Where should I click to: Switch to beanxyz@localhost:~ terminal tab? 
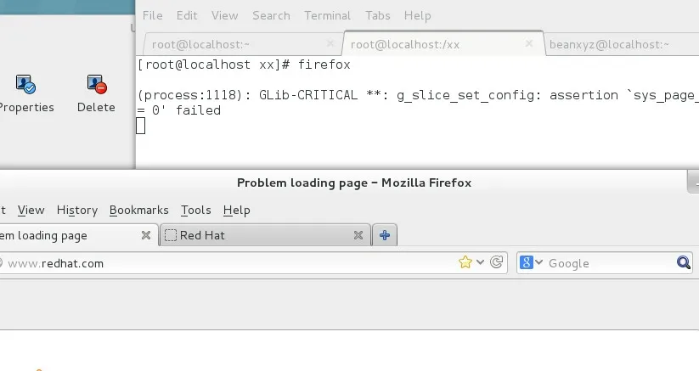[x=609, y=44]
